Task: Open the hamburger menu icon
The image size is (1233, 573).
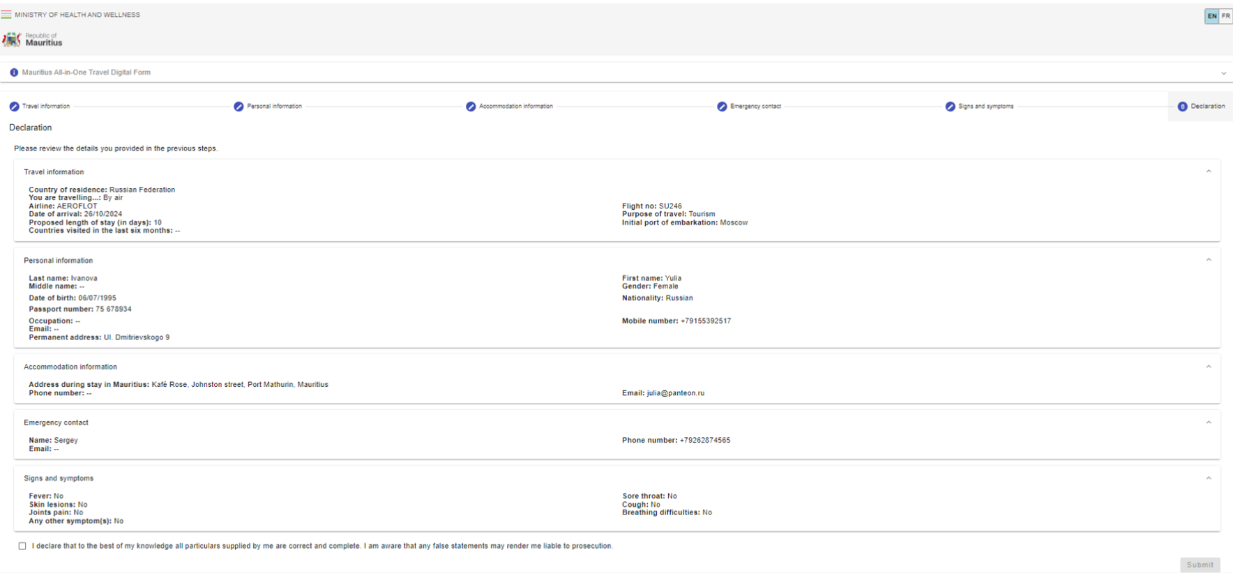Action: click(x=6, y=15)
